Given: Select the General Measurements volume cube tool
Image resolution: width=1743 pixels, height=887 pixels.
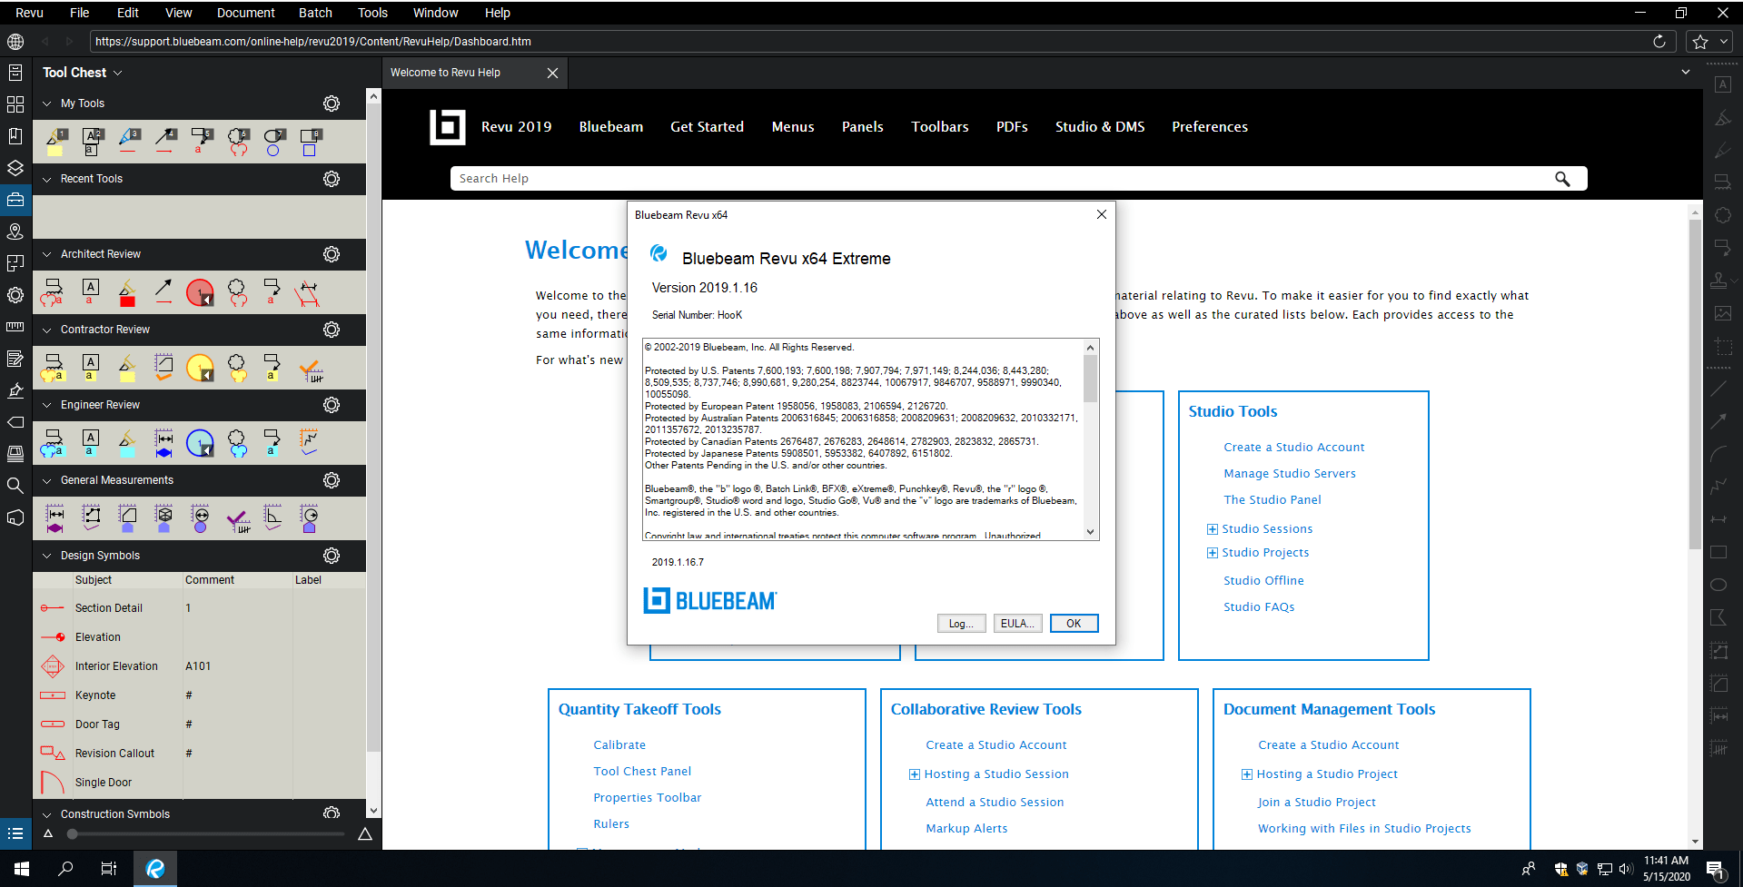Looking at the screenshot, I should click(x=164, y=518).
